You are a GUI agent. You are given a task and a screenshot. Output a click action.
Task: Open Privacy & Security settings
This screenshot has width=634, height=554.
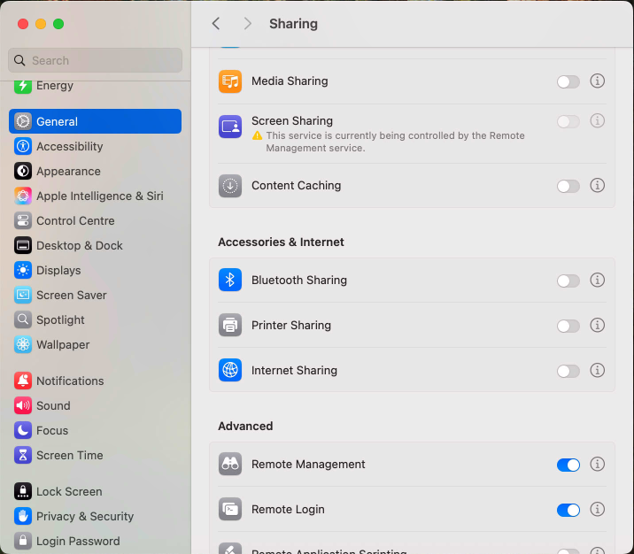click(95, 517)
